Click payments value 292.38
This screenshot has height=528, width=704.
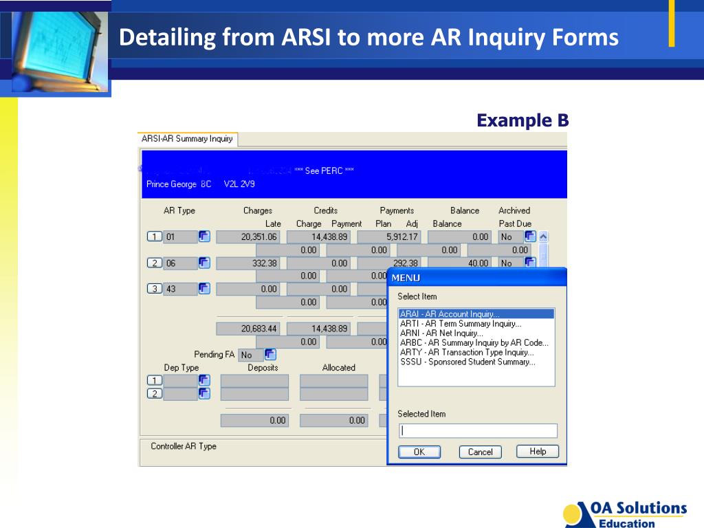point(389,263)
